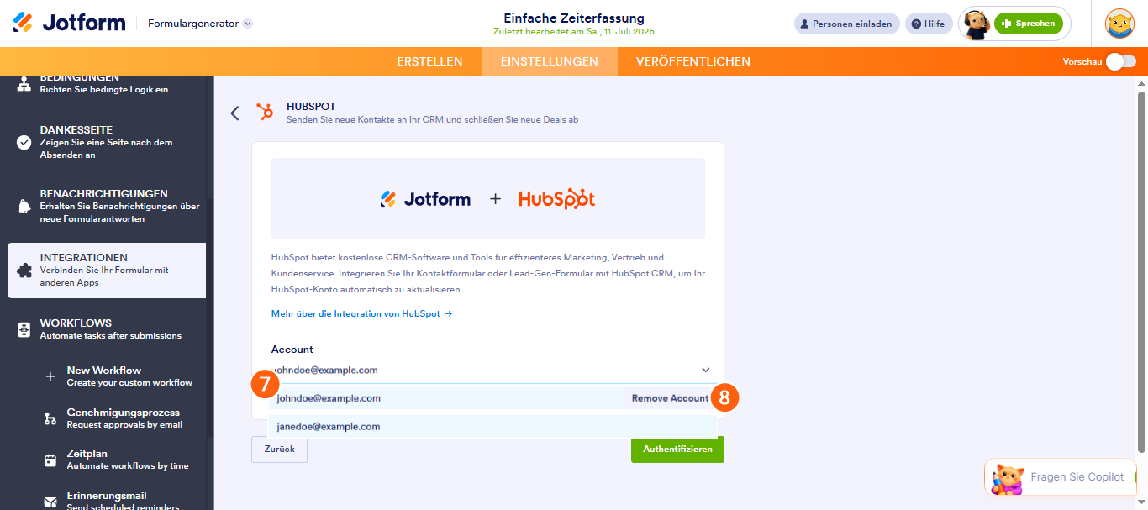Click the Jotform + HubSpot banner
Screen dimensions: 1148x510
[487, 198]
